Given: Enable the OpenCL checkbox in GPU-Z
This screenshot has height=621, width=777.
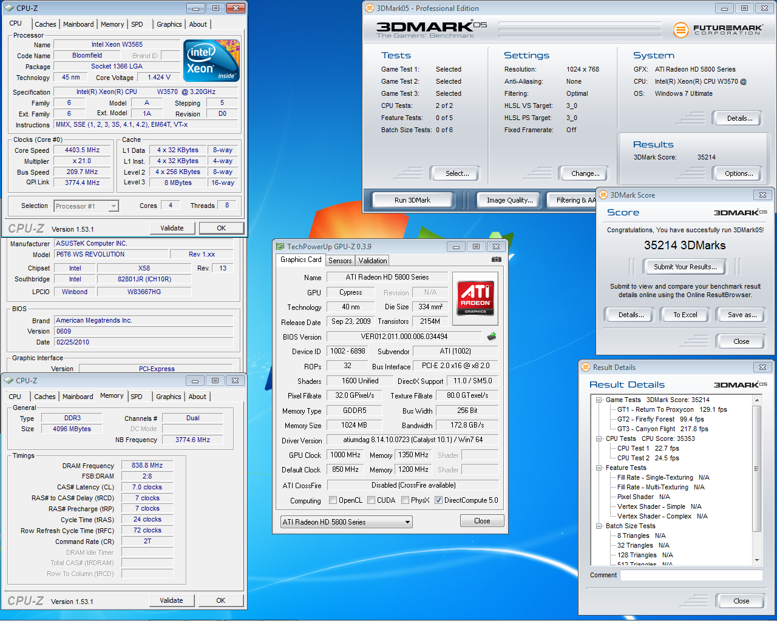Looking at the screenshot, I should click(333, 500).
